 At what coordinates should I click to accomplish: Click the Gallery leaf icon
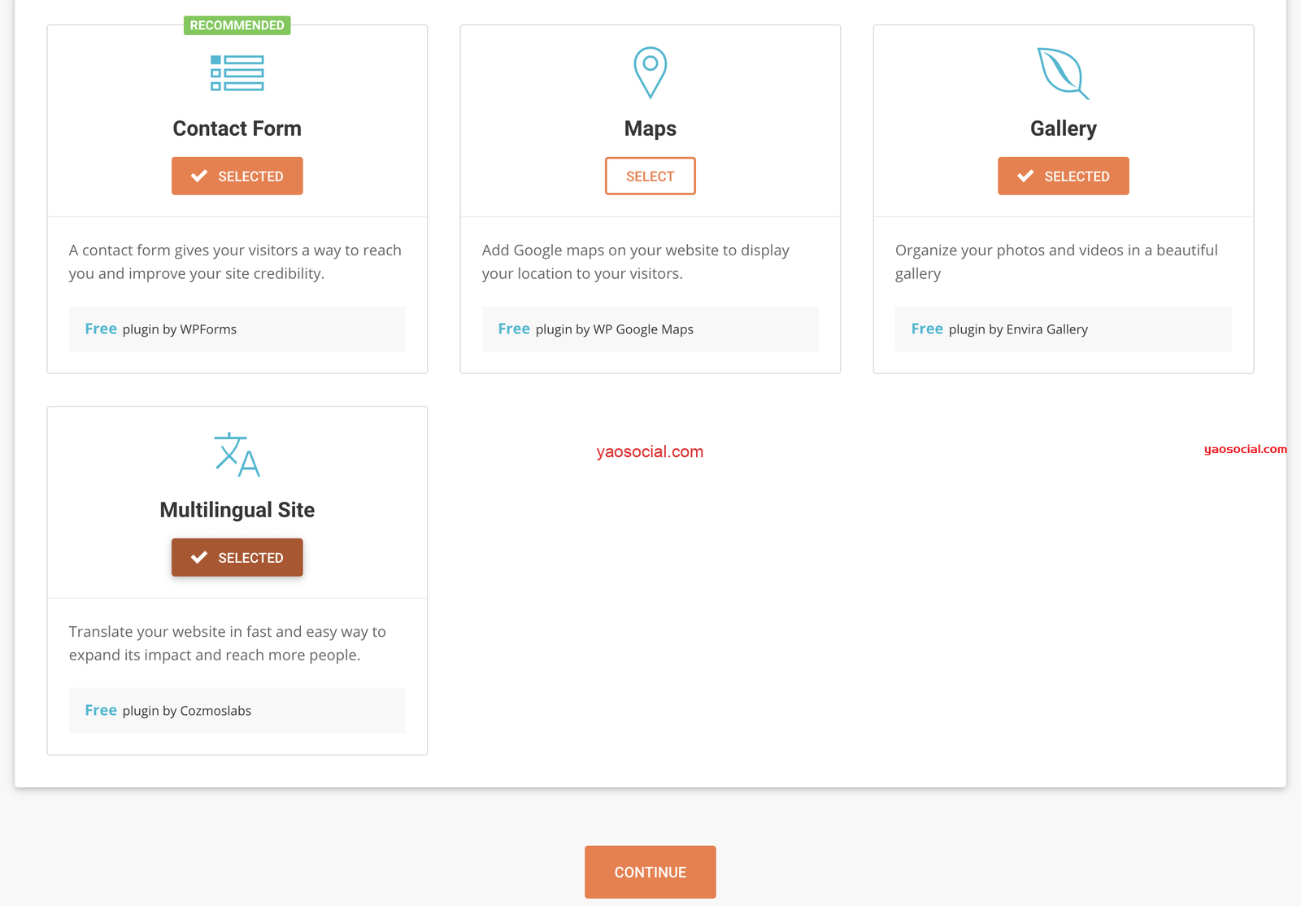click(x=1062, y=73)
